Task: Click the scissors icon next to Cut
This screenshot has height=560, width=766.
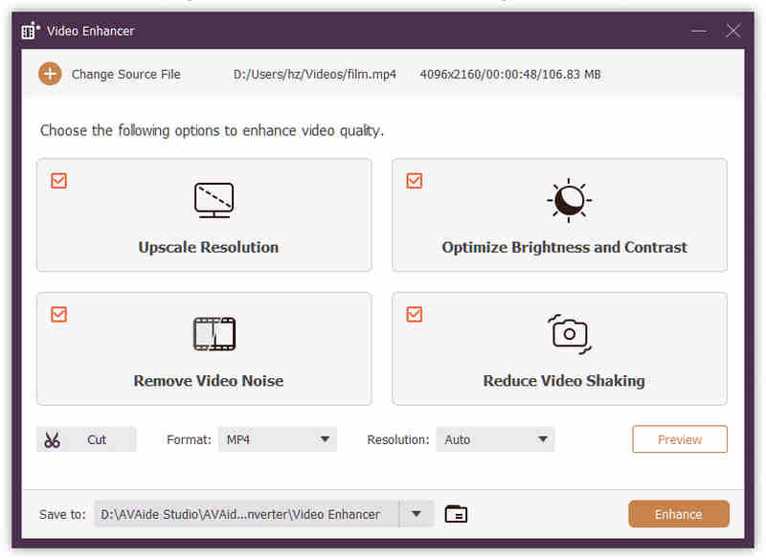Action: click(x=53, y=440)
